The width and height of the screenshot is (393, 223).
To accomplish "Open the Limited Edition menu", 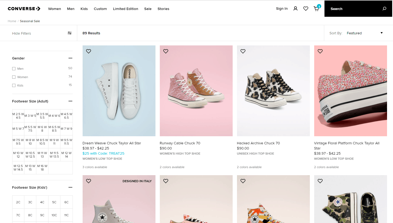I will (126, 9).
